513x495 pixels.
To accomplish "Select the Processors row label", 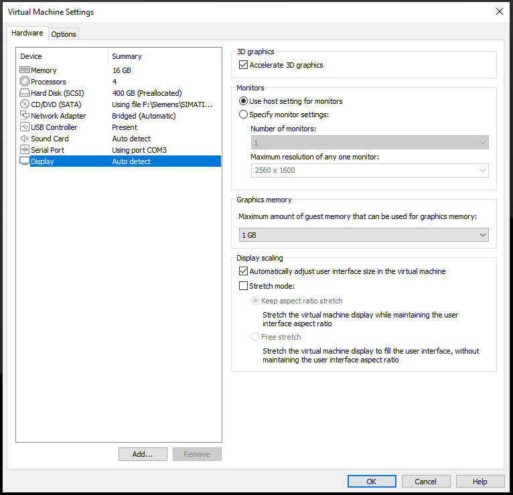I will point(48,82).
